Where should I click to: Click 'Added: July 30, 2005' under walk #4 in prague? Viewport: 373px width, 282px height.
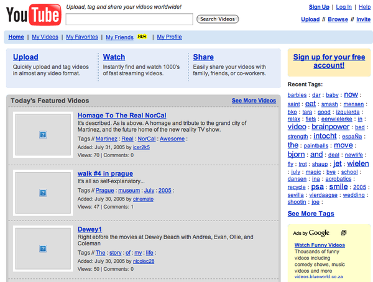tap(101, 199)
